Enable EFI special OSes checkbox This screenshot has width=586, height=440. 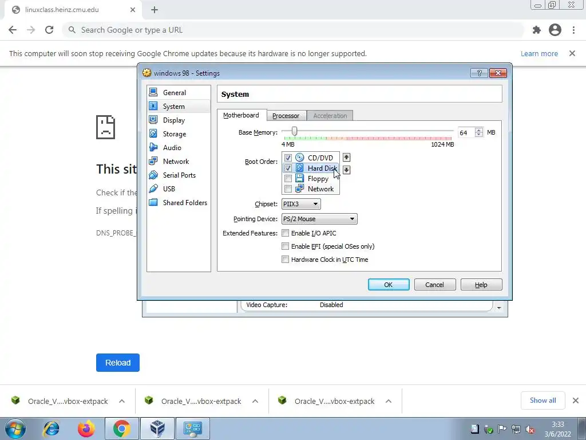click(x=285, y=246)
